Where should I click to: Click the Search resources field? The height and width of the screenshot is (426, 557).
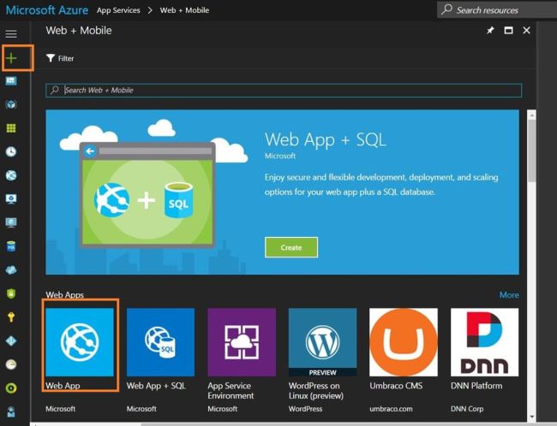(x=497, y=10)
